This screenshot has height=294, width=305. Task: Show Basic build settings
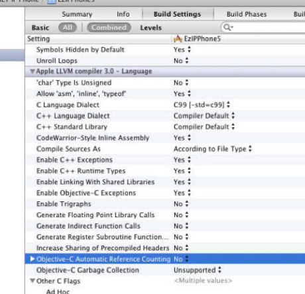click(40, 28)
